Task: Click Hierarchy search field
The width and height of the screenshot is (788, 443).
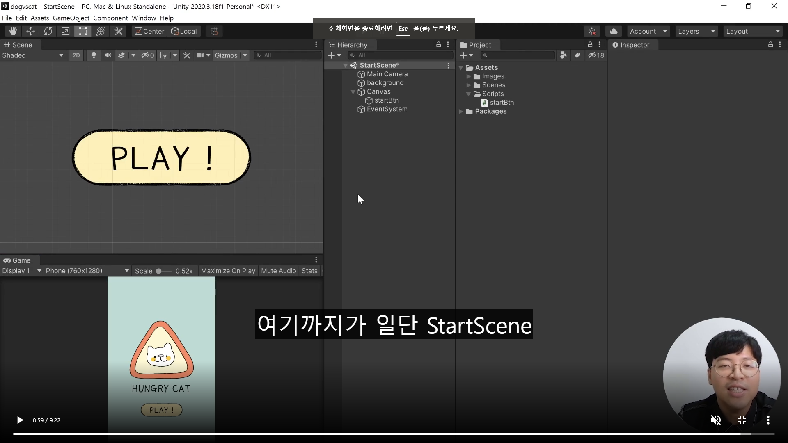Action: point(401,55)
